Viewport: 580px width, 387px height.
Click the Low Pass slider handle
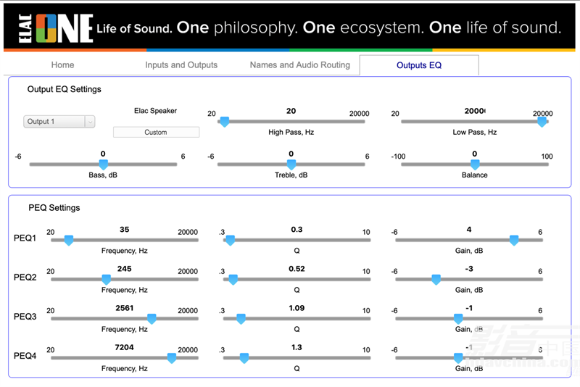pos(542,122)
